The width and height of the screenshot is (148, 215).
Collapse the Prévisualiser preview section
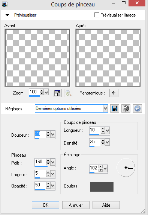click(7, 15)
